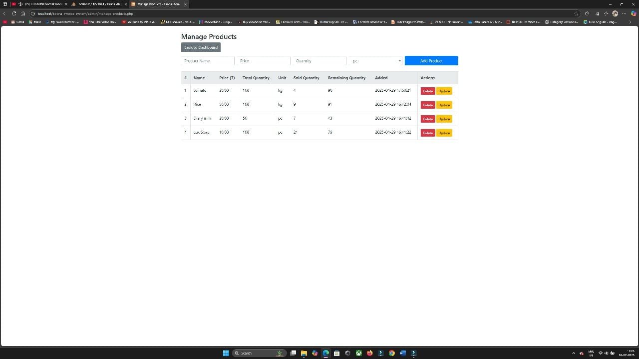
Task: Click the Windows Start button
Action: pyautogui.click(x=226, y=353)
